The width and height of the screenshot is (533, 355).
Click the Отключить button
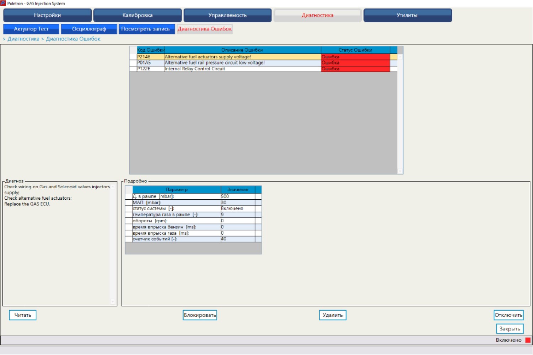(509, 315)
